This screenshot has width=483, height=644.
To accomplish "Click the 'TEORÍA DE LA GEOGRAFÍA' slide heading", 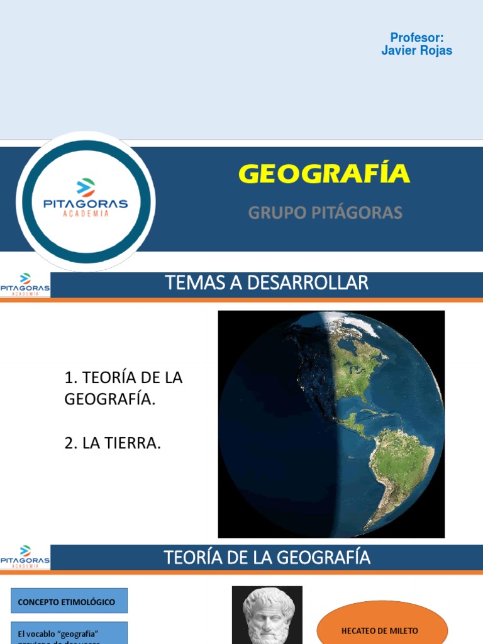I will [267, 557].
